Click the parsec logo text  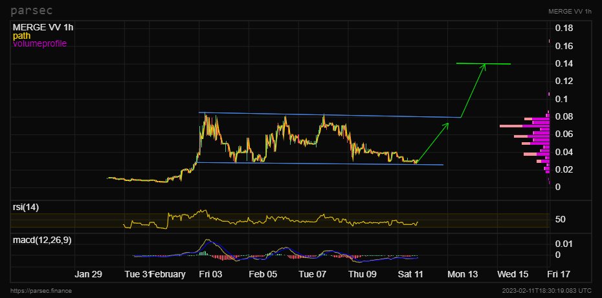tap(32, 10)
